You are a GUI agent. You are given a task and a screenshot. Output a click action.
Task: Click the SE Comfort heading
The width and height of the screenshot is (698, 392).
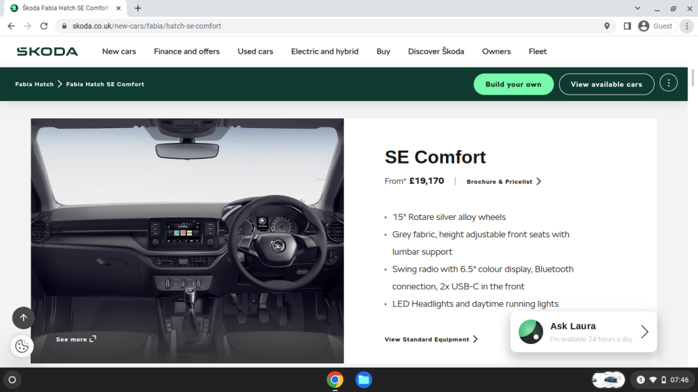tap(435, 157)
